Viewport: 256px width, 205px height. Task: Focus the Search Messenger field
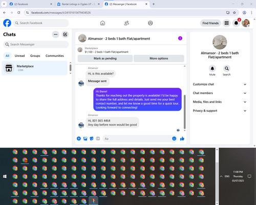click(x=36, y=45)
